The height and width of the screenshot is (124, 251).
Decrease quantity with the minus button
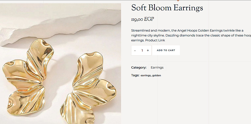click(x=135, y=51)
